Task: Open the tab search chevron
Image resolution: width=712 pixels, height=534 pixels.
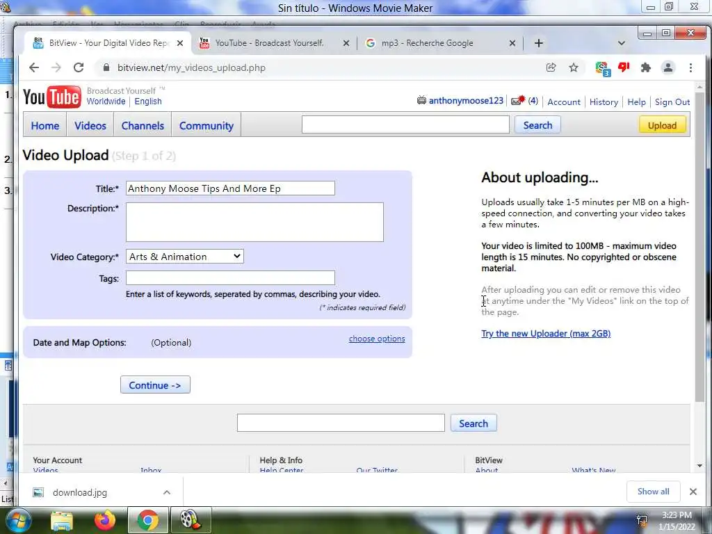Action: pyautogui.click(x=622, y=43)
